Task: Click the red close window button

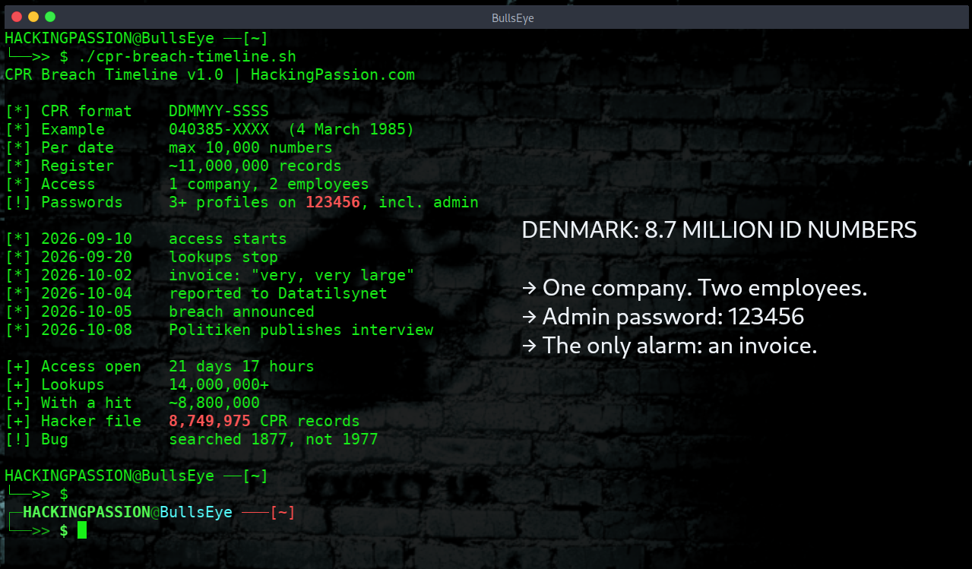Action: [x=17, y=17]
